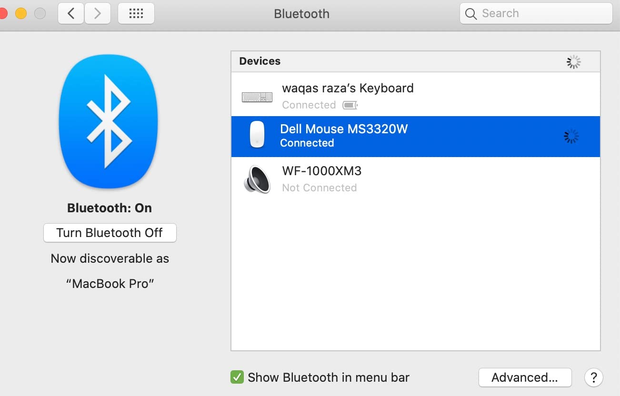Click the keyboard battery level indicator

click(x=350, y=105)
